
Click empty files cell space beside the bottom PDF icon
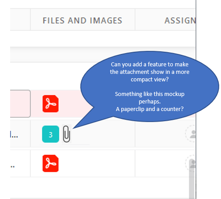coord(96,163)
